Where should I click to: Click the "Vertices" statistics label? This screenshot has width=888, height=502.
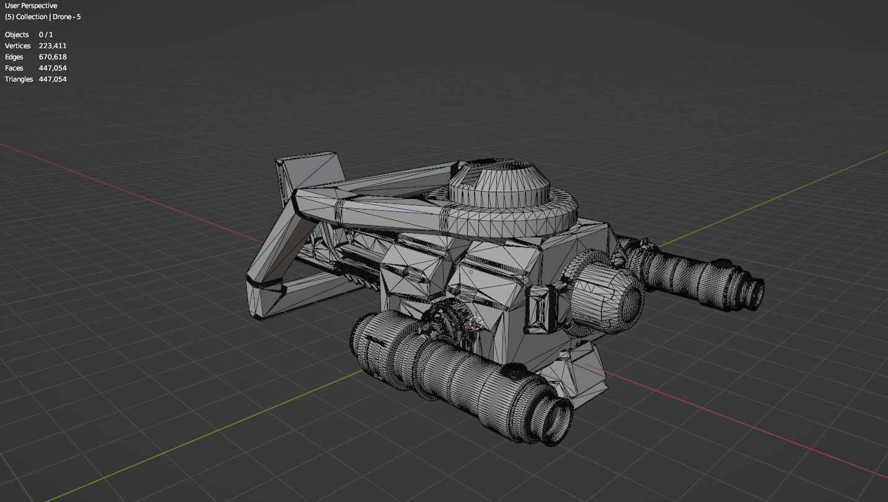[18, 46]
